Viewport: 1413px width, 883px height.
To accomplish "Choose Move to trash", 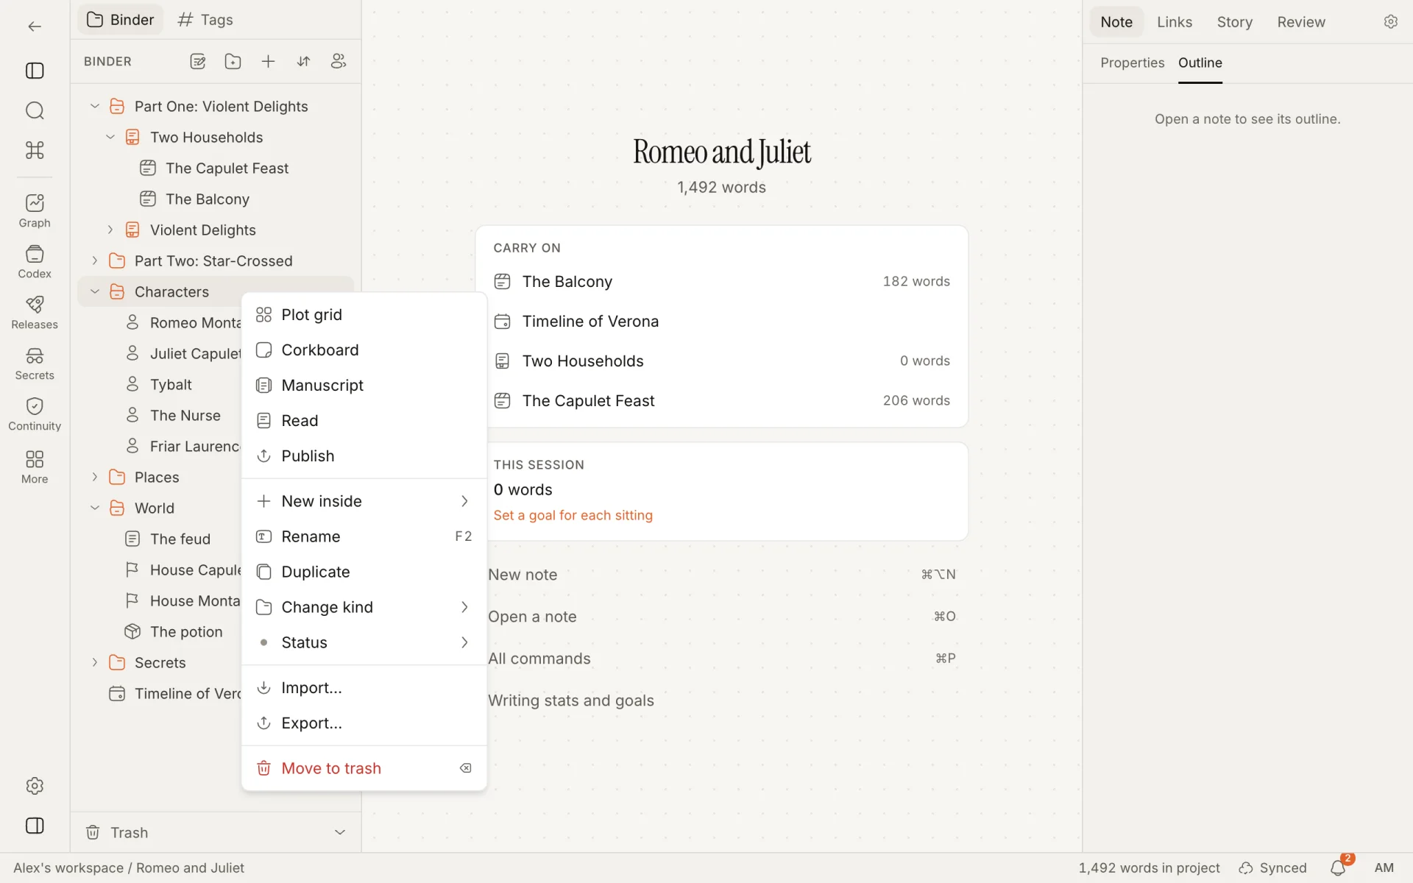I will 364,768.
